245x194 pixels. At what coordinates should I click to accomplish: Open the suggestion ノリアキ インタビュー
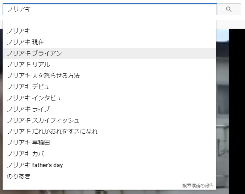(109, 98)
